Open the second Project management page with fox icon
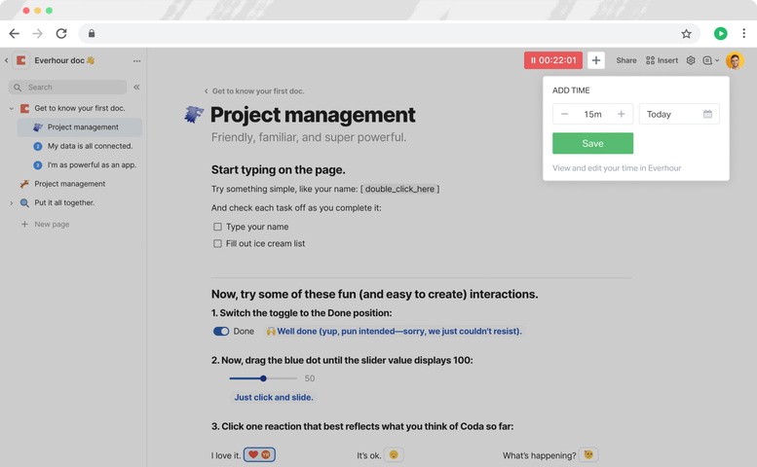This screenshot has width=757, height=467. pos(69,184)
